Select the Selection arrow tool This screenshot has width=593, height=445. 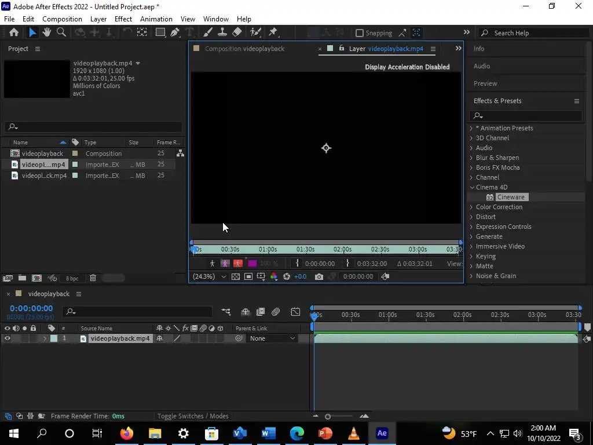32,32
